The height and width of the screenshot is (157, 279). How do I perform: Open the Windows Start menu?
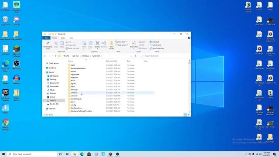(x=3, y=154)
